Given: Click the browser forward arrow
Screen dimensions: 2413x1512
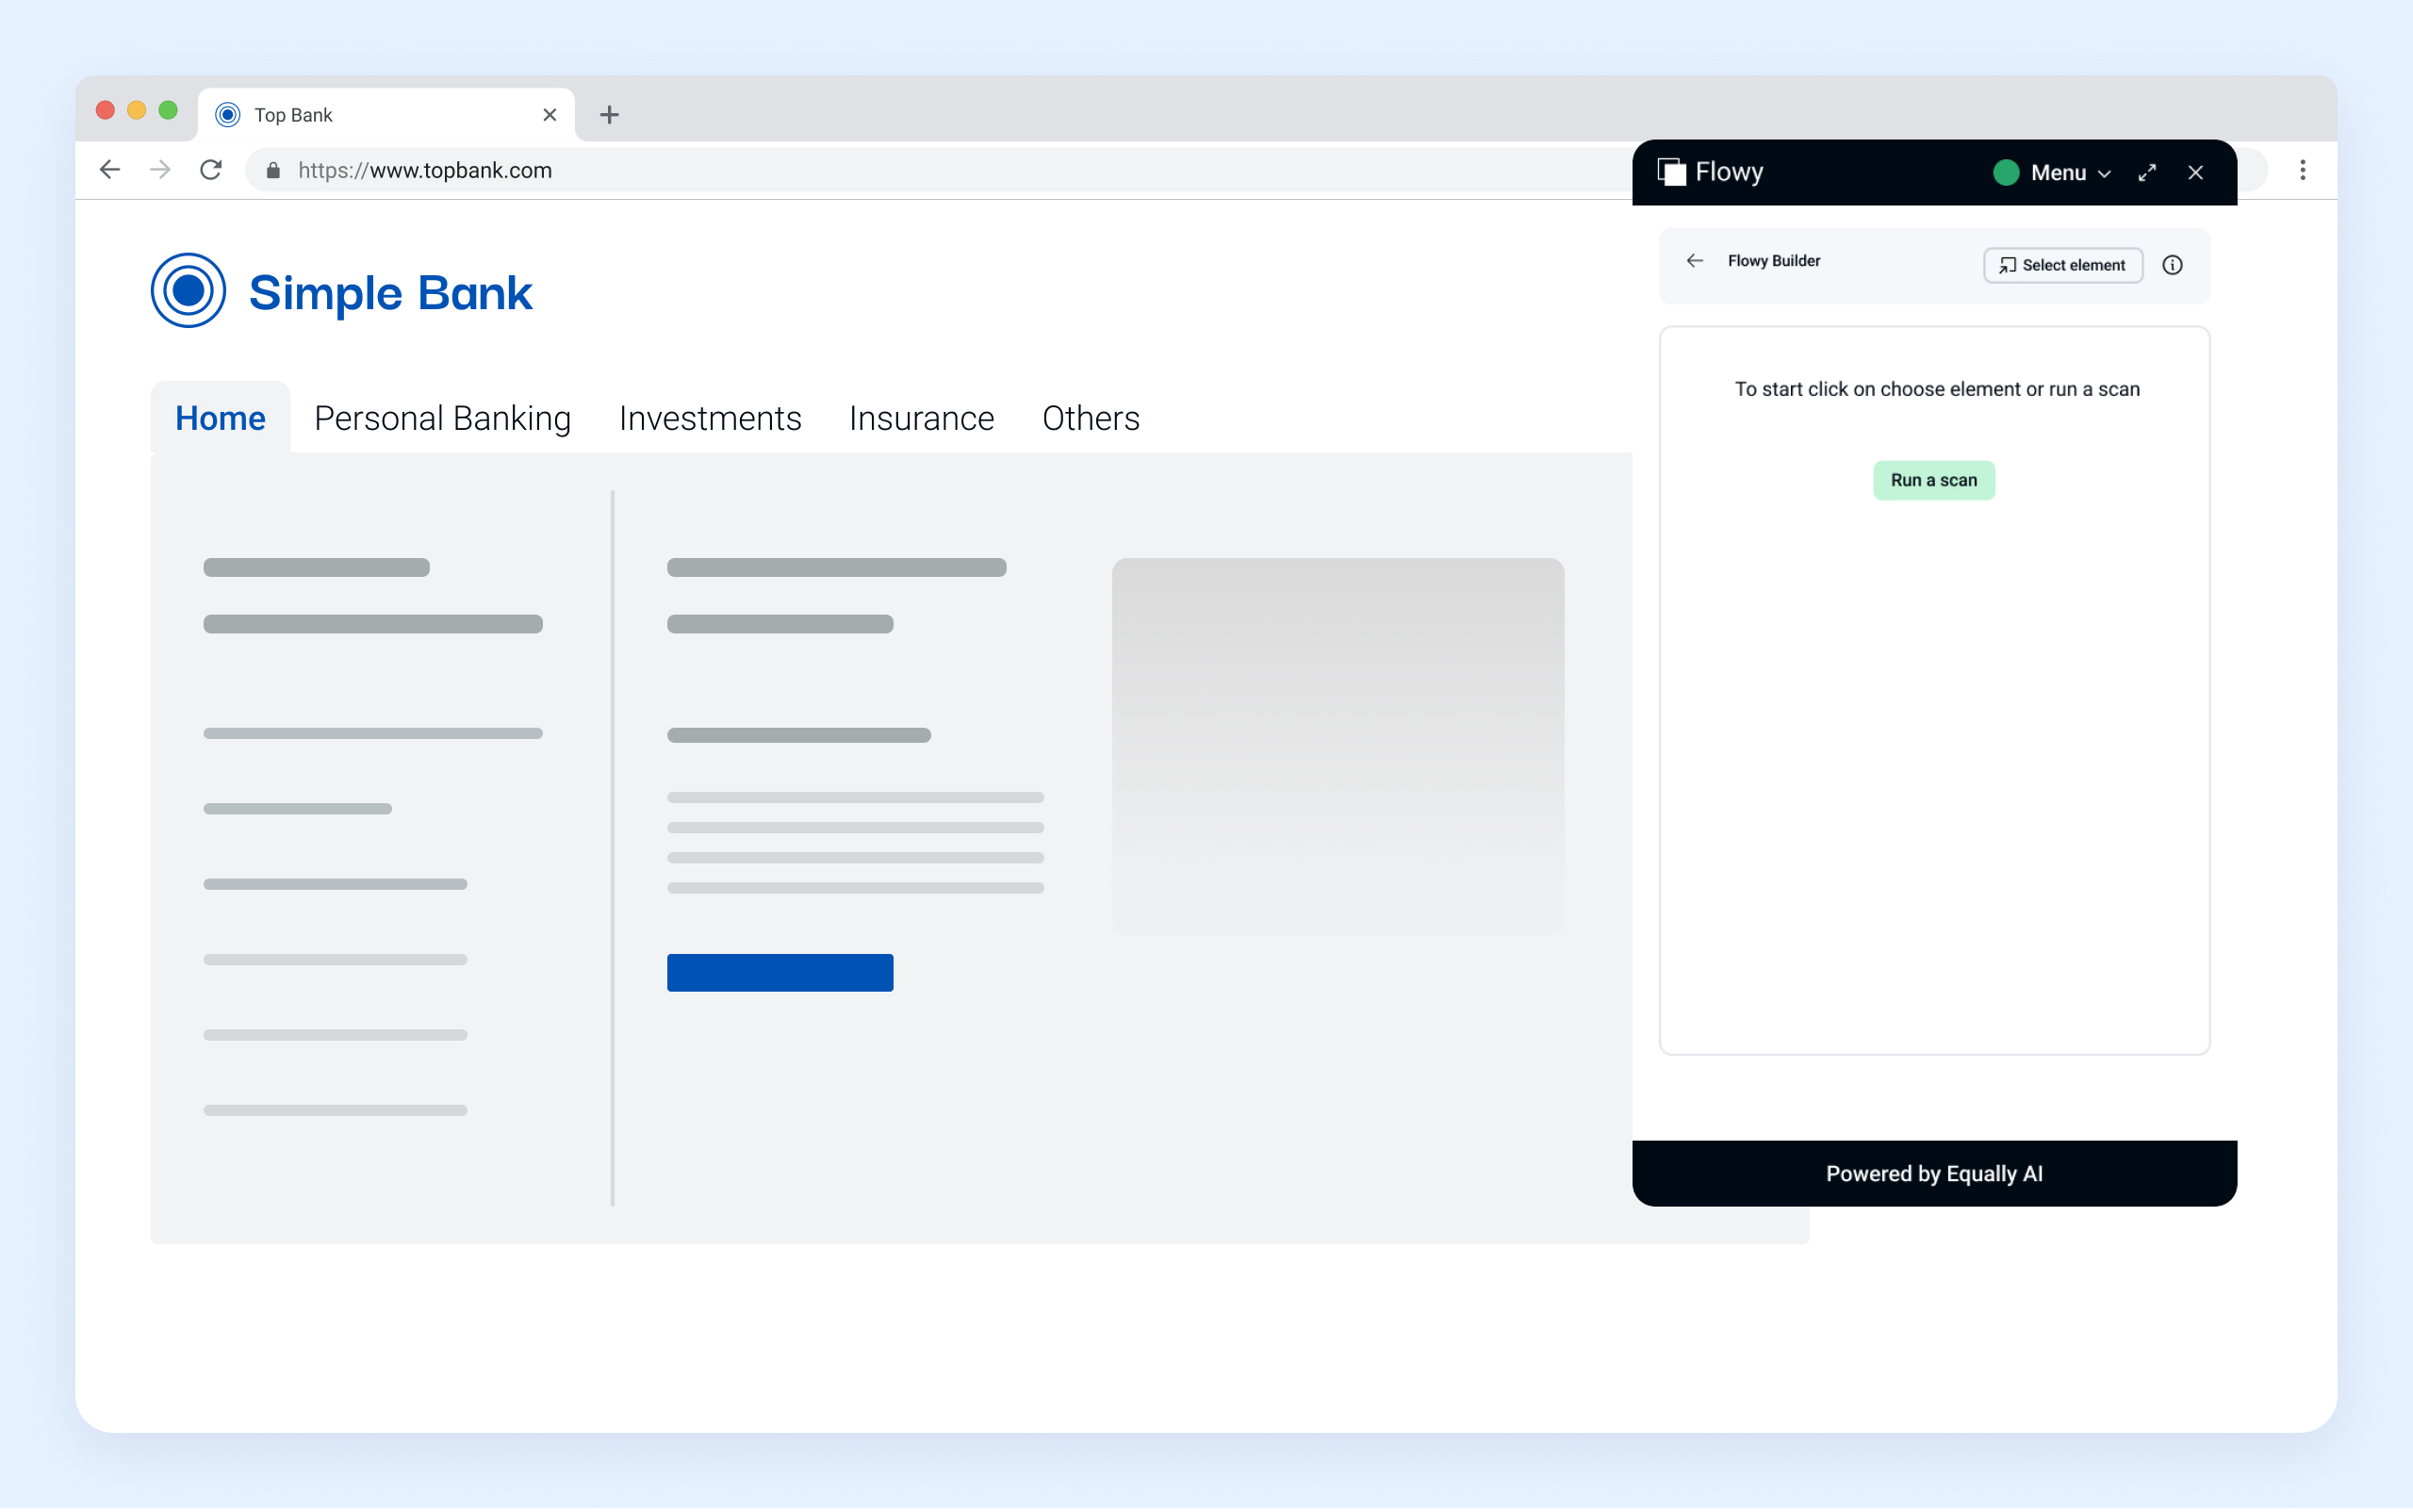Looking at the screenshot, I should point(160,170).
